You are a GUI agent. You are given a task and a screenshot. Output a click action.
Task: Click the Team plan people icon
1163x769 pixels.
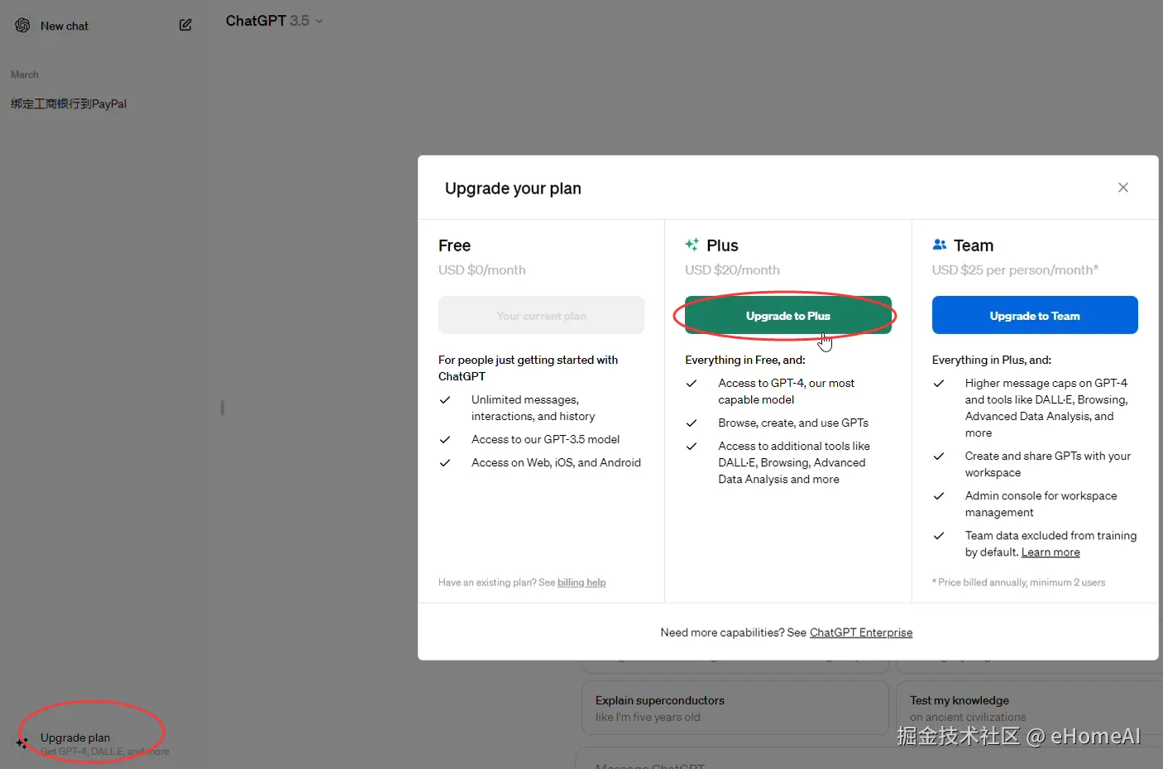pos(940,245)
